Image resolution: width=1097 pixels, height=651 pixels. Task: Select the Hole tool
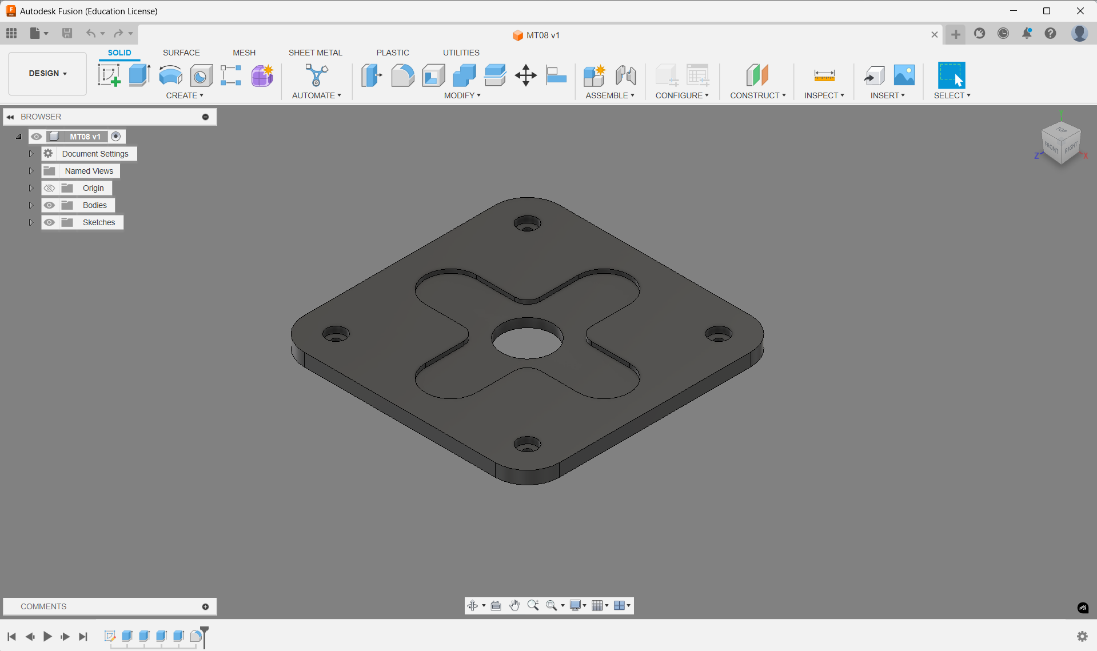click(201, 75)
